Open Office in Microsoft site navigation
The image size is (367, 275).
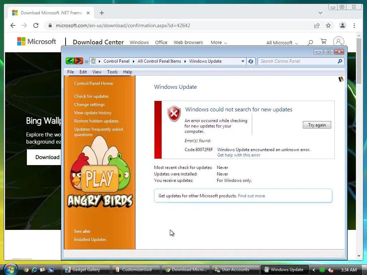(161, 43)
